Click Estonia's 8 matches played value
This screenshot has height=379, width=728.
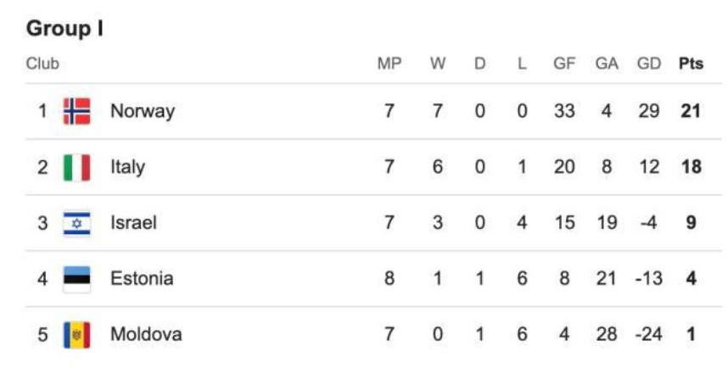(x=389, y=278)
